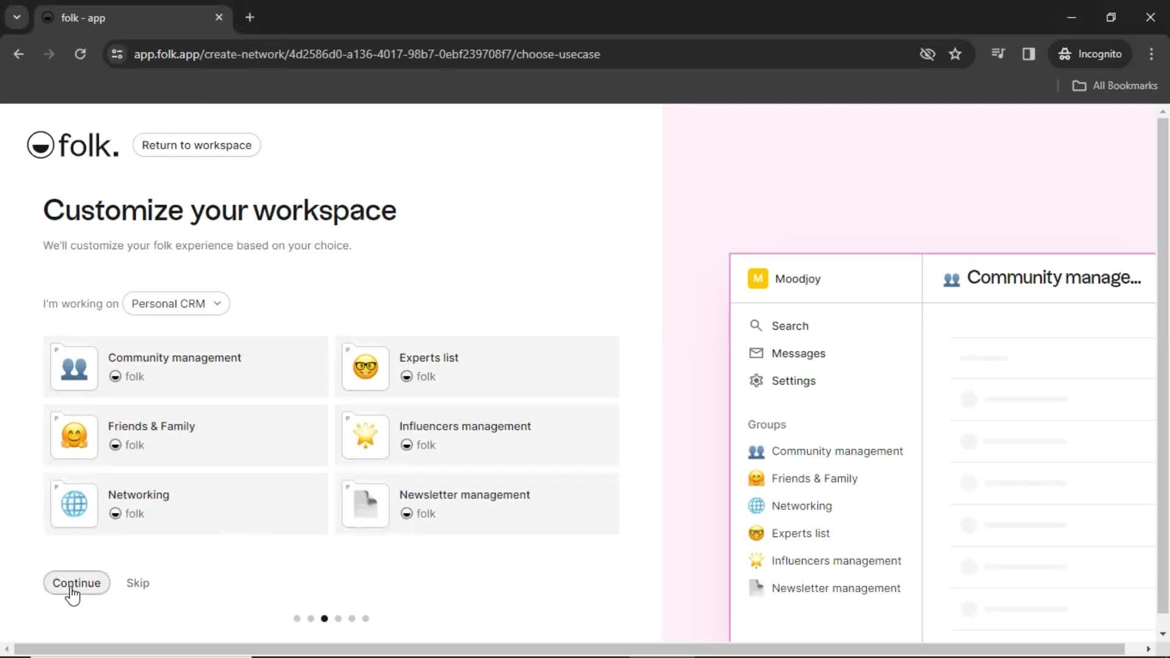Image resolution: width=1170 pixels, height=658 pixels.
Task: Click Groups section in sidebar
Action: point(767,424)
